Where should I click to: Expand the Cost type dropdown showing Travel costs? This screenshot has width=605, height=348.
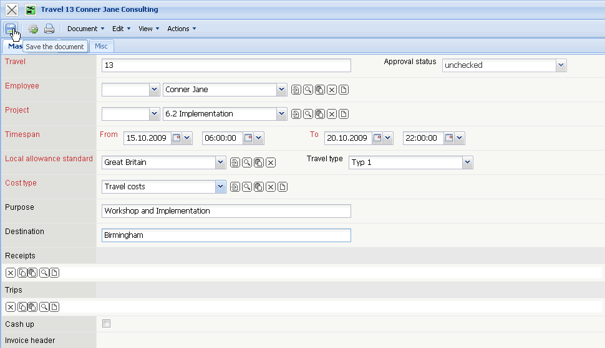tap(220, 187)
